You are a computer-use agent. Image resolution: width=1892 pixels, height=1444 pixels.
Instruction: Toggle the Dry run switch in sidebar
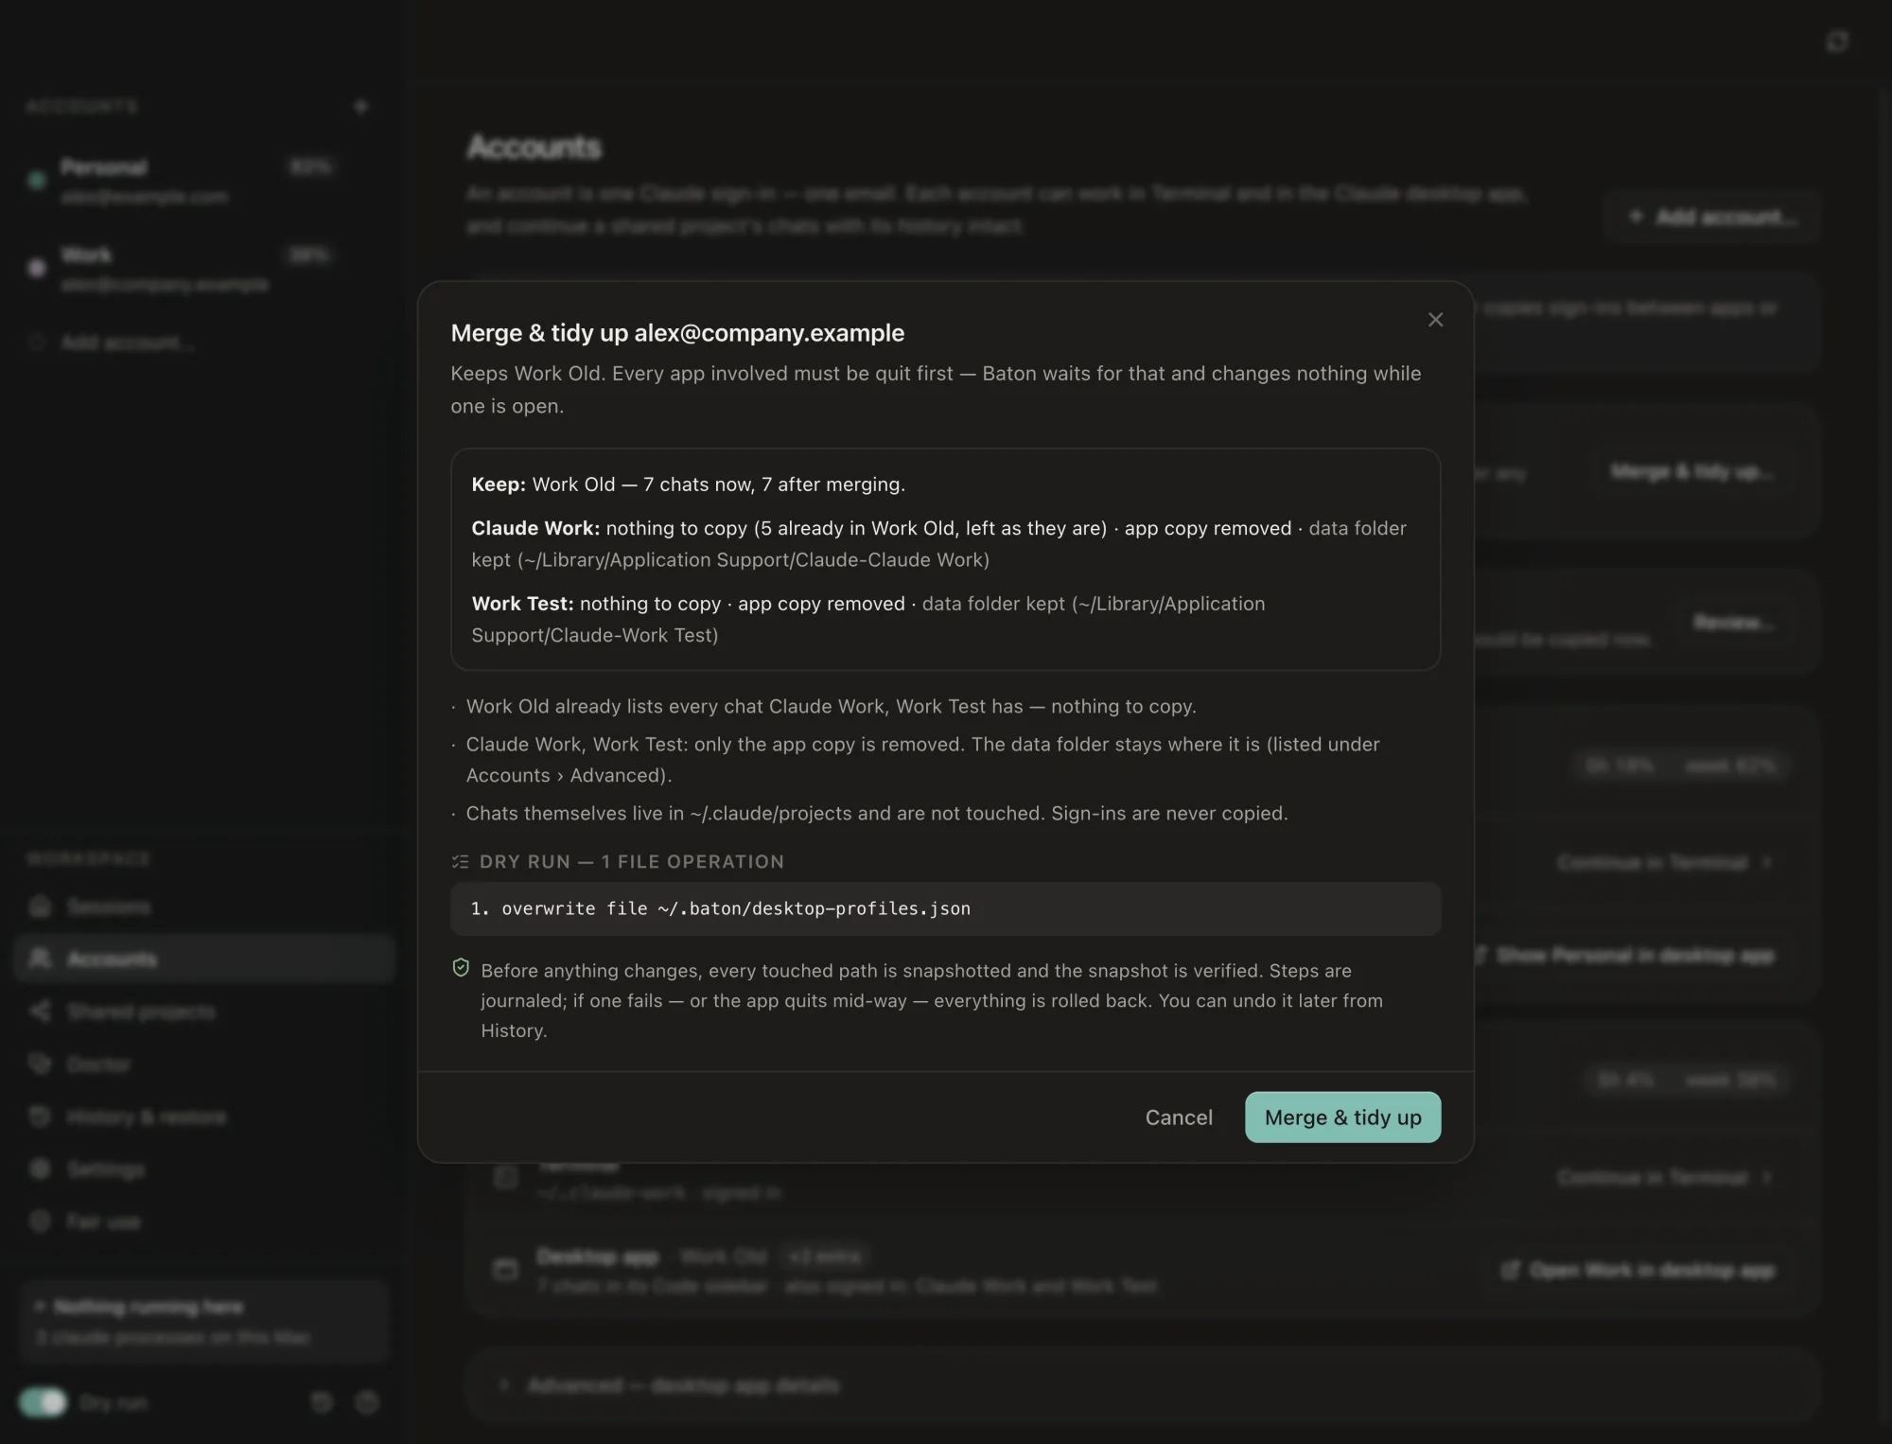click(43, 1402)
